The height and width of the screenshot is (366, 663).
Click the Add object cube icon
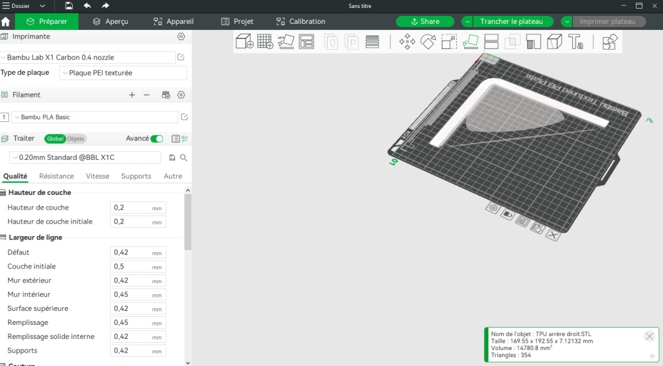[245, 42]
